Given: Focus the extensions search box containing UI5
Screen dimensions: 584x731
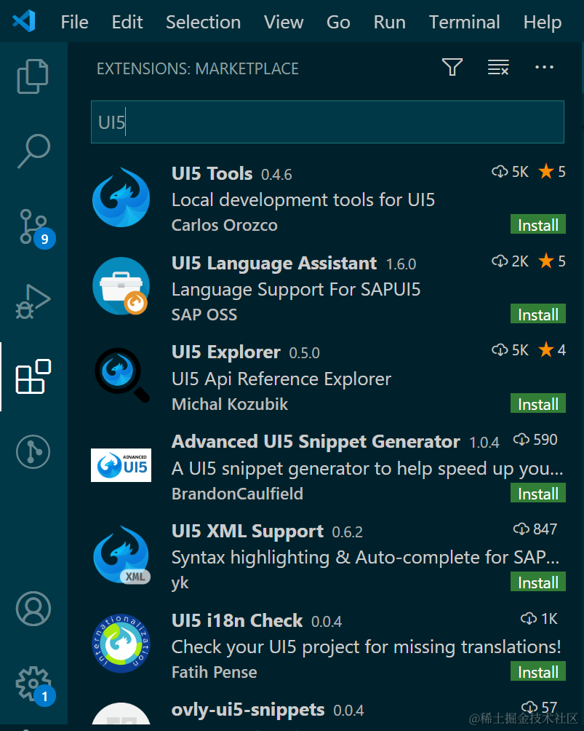Looking at the screenshot, I should (327, 122).
